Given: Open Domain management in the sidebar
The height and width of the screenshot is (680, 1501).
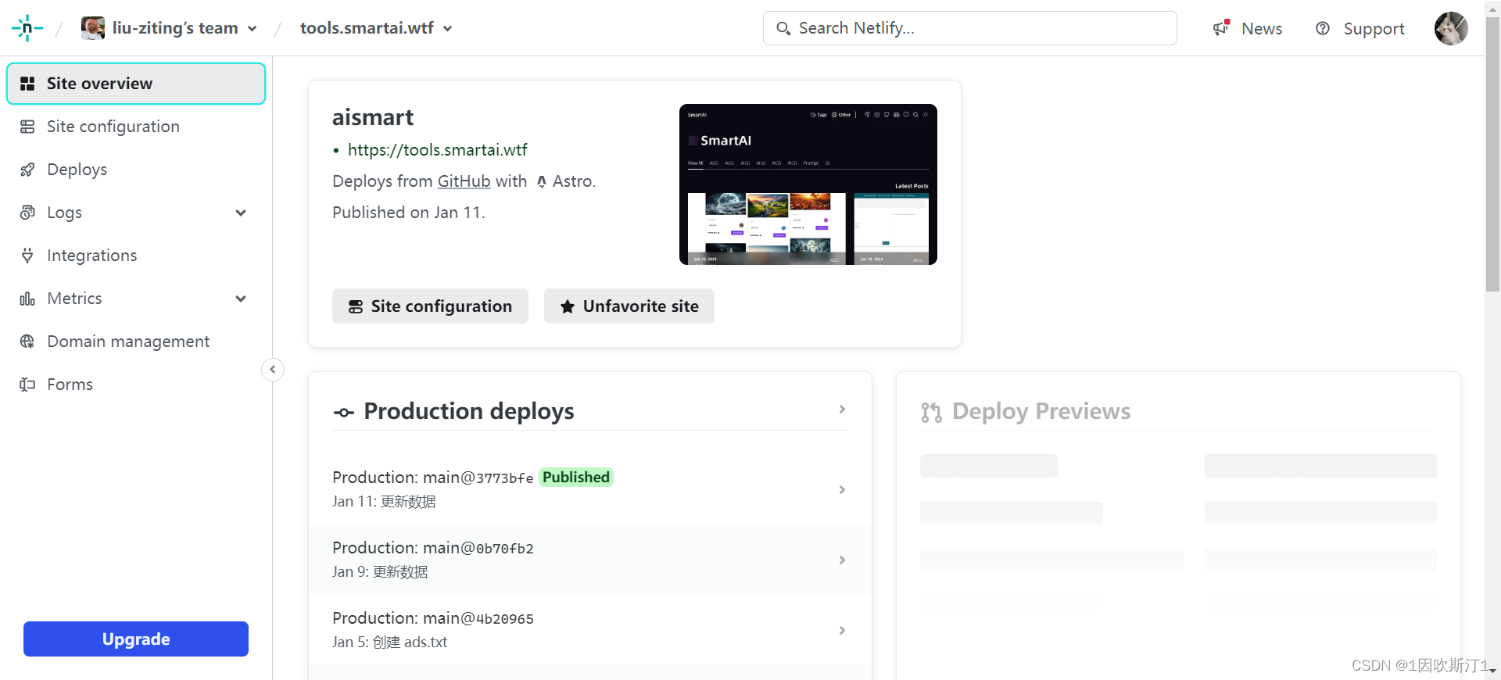Looking at the screenshot, I should tap(136, 342).
